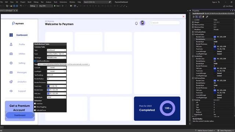Click the user avatar picture
This screenshot has height=132, width=235.
coord(142,23)
